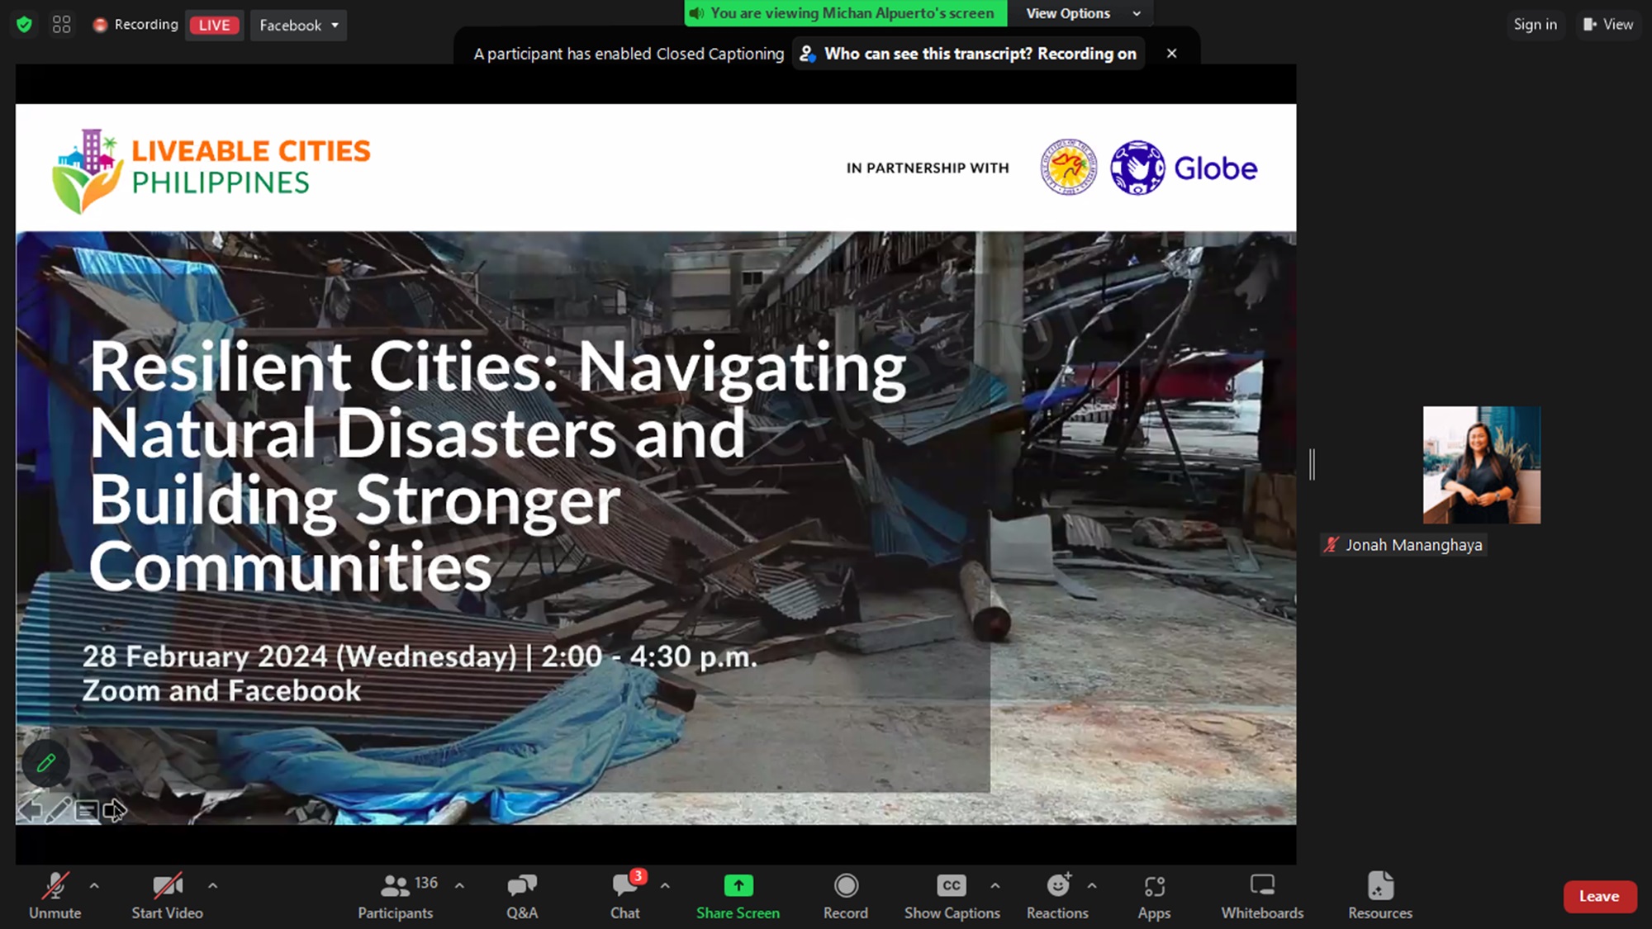Viewport: 1652px width, 929px height.
Task: Click the Sign in button
Action: point(1535,25)
